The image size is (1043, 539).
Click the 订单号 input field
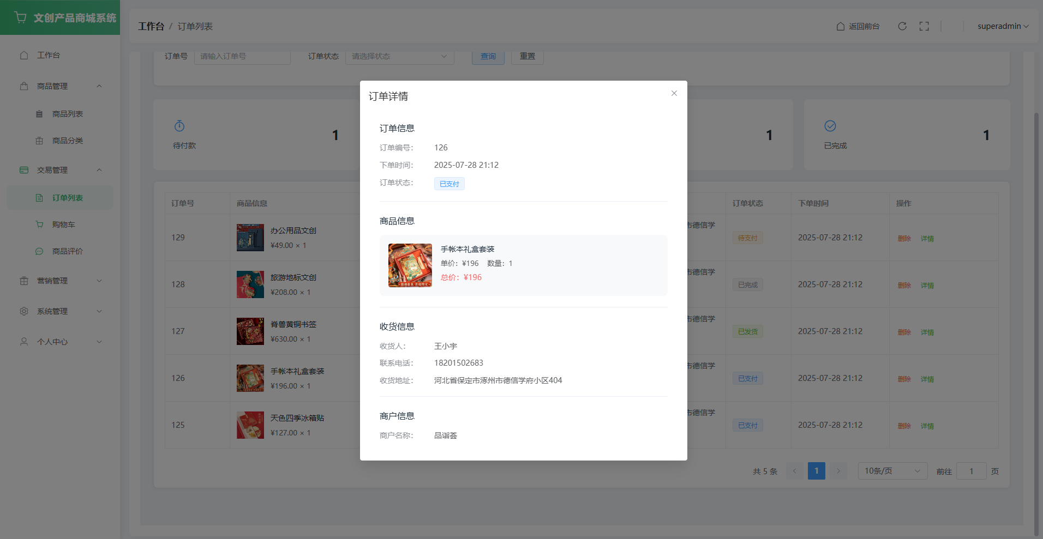click(x=242, y=57)
